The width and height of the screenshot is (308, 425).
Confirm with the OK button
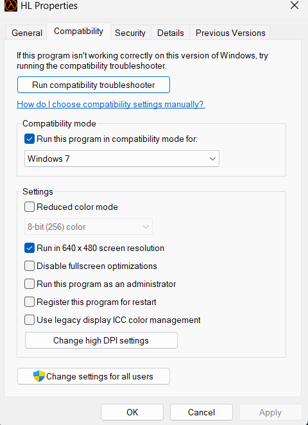click(x=132, y=412)
